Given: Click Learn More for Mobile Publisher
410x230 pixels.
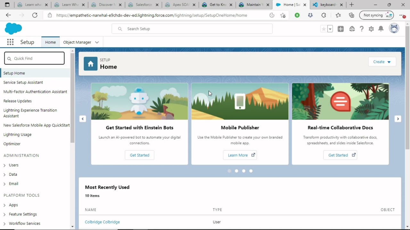Looking at the screenshot, I should pyautogui.click(x=240, y=155).
